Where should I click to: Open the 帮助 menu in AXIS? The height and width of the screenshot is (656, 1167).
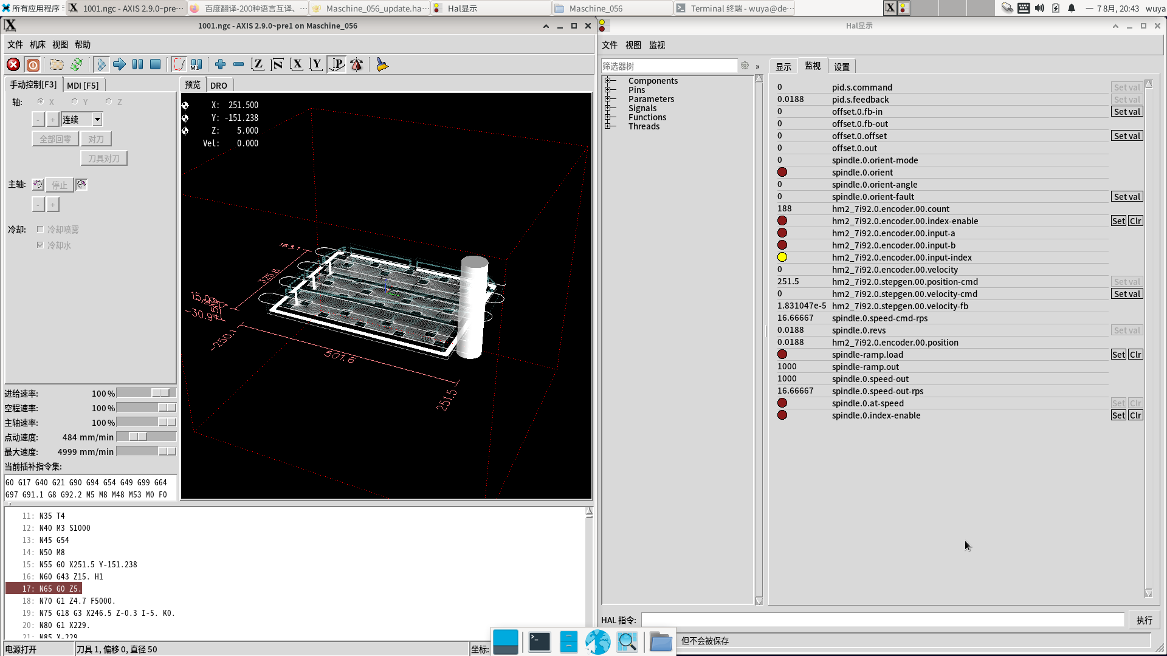coord(83,44)
